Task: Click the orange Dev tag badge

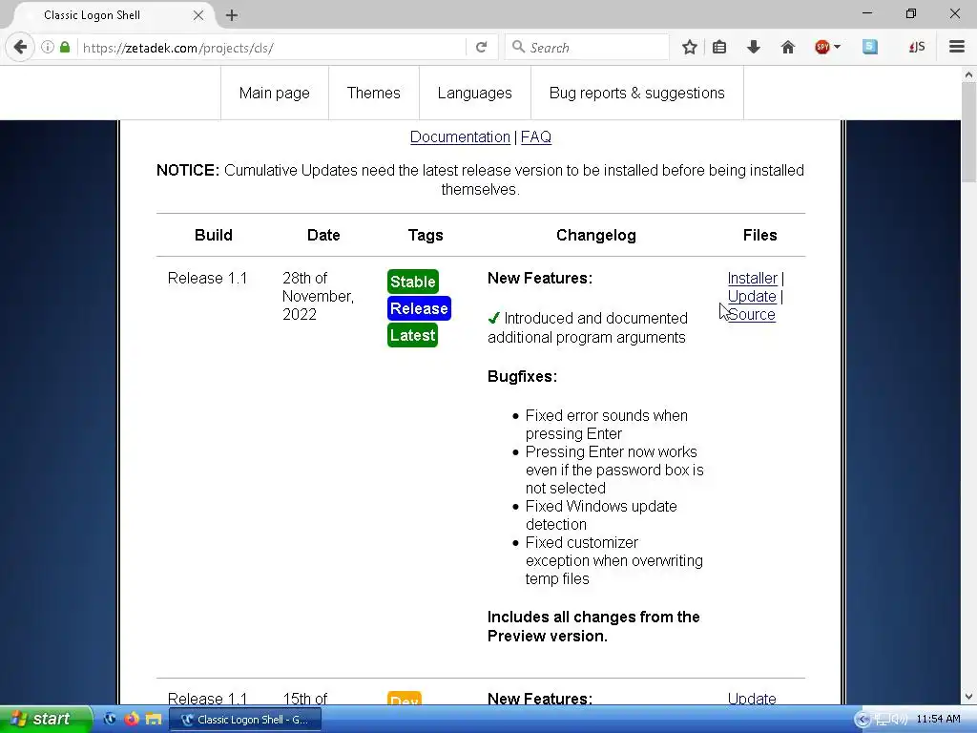Action: pos(405,699)
